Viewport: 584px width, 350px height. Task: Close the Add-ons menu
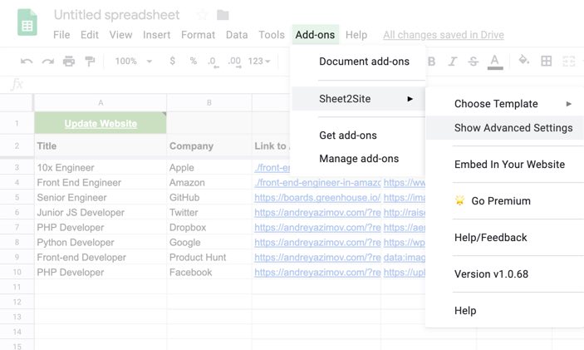pos(315,35)
